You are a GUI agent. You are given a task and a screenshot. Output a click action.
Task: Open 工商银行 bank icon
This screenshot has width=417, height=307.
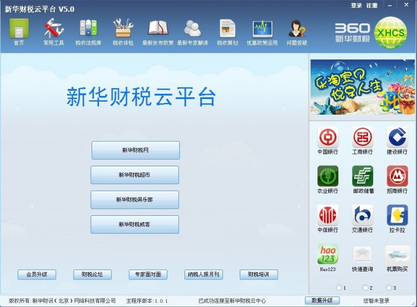[362, 137]
